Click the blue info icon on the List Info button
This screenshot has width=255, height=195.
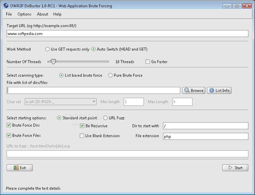[211, 90]
